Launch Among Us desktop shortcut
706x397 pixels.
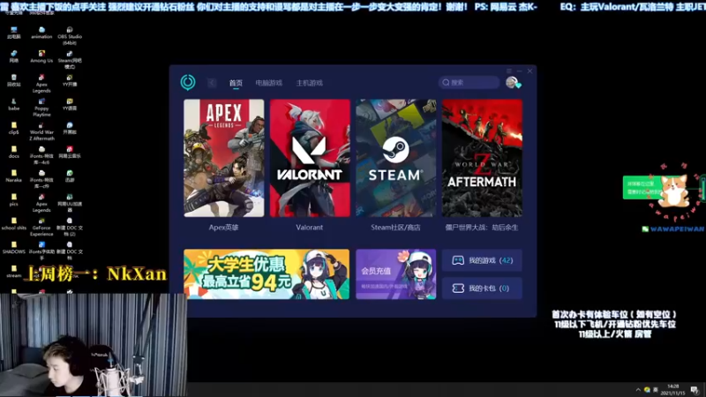pyautogui.click(x=41, y=56)
